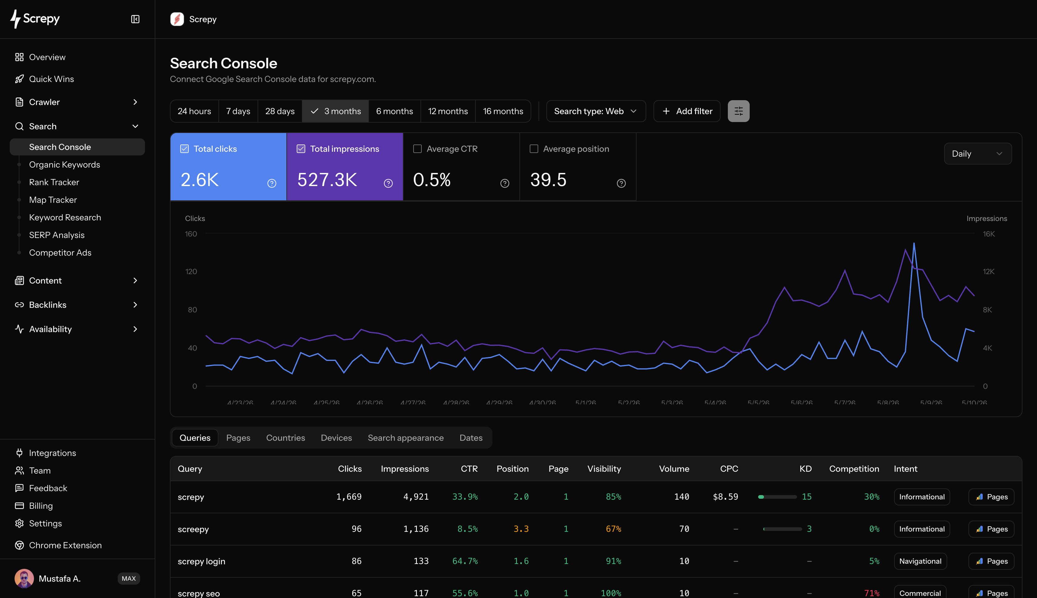Click the Backlinks chain icon
The image size is (1037, 598).
[19, 305]
